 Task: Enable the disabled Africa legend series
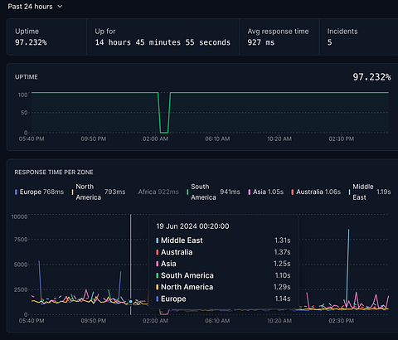[158, 192]
